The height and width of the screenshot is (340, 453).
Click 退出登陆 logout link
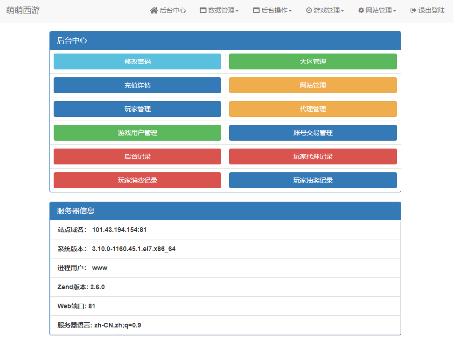428,10
